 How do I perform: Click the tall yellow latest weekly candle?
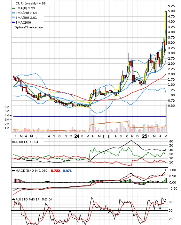[x=166, y=28]
